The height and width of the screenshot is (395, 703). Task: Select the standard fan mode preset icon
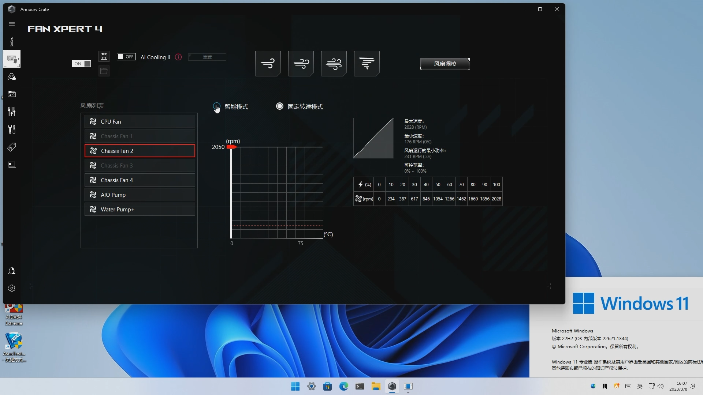301,64
